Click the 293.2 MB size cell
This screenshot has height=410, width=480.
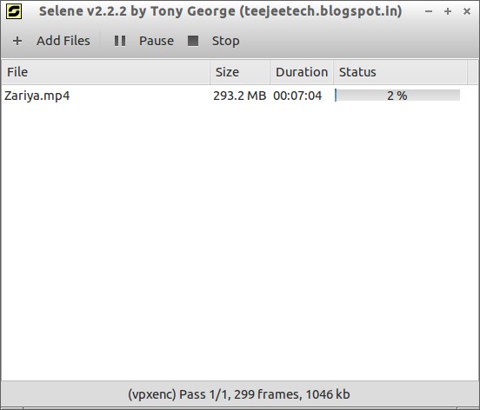240,96
